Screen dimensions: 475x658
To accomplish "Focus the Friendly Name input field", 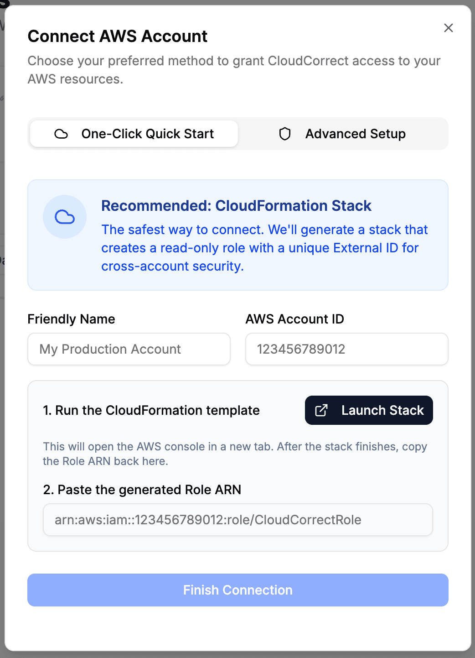I will pyautogui.click(x=129, y=349).
